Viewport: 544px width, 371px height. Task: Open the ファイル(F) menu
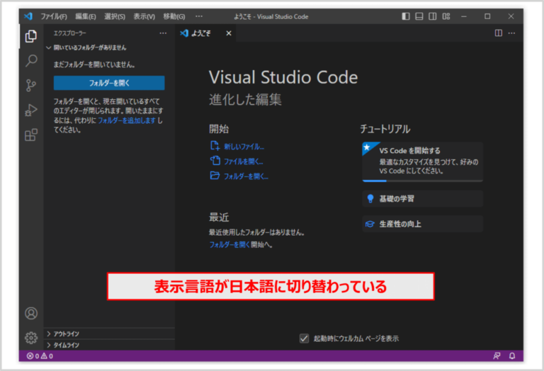[54, 16]
